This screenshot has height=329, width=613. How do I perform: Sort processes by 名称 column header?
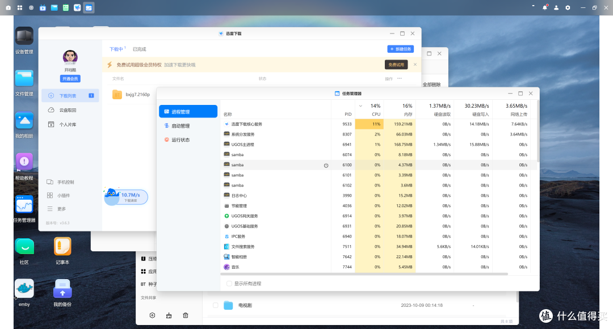(228, 114)
